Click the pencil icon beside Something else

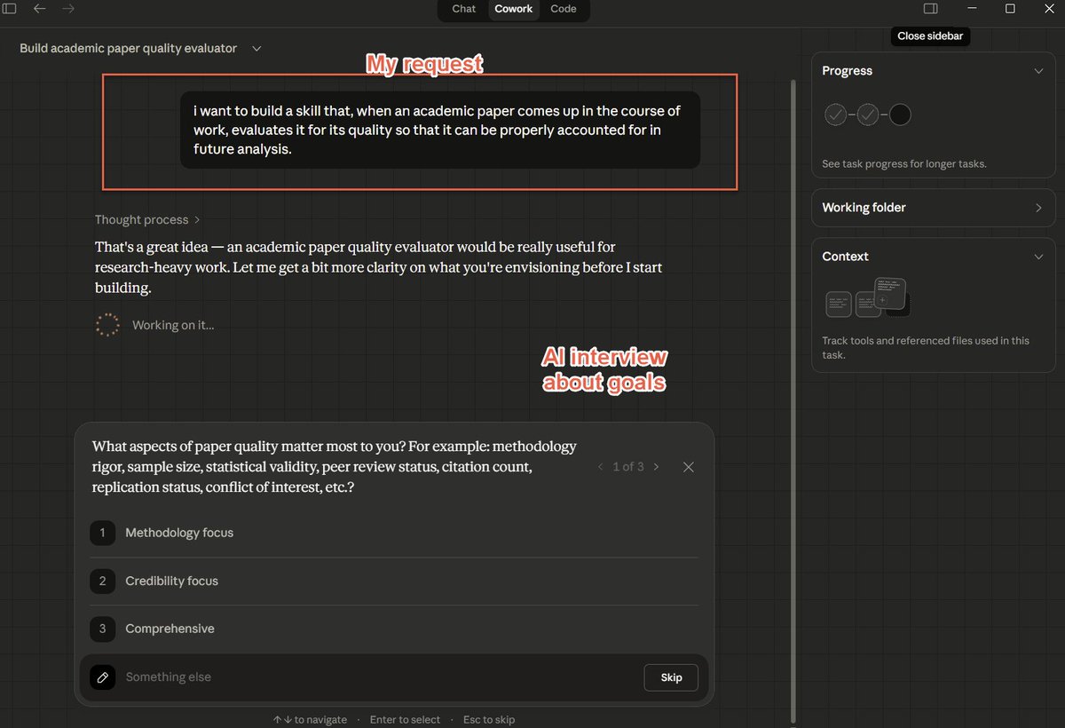click(x=103, y=677)
